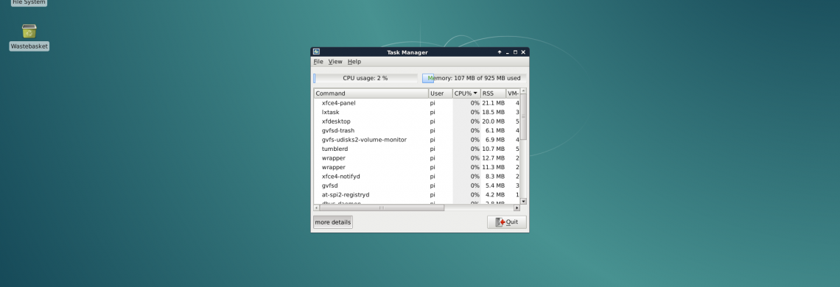The width and height of the screenshot is (840, 287).
Task: Click the more details button
Action: pyautogui.click(x=332, y=222)
